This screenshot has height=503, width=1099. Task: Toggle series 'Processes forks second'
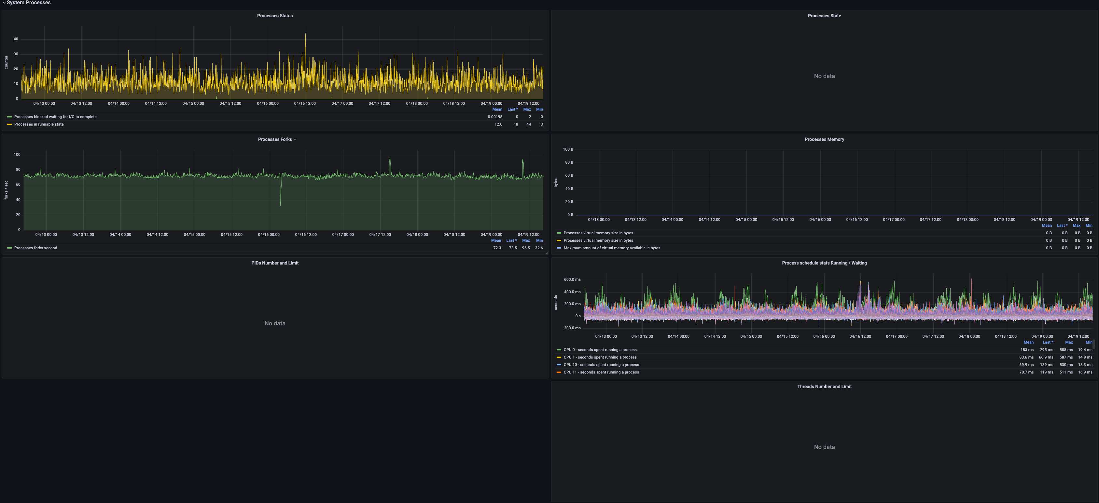(35, 248)
